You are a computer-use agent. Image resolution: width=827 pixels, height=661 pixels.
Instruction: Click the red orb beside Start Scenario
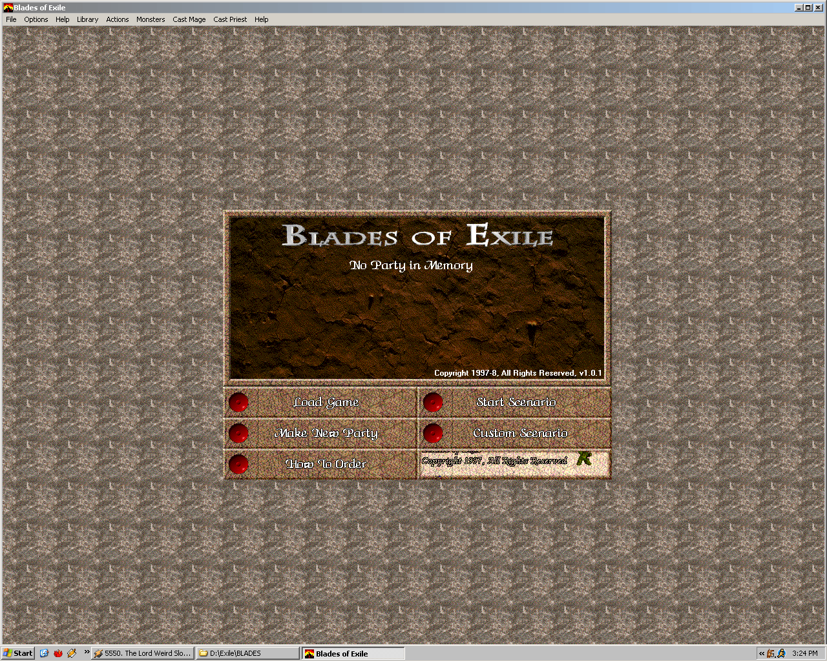point(433,402)
